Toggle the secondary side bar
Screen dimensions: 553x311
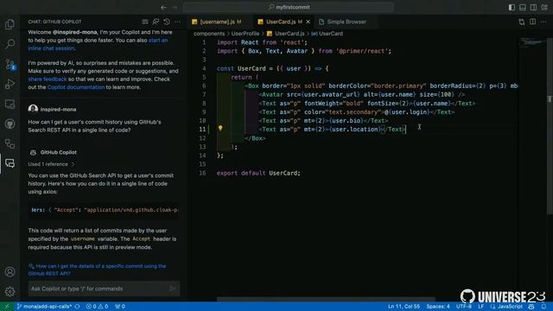click(533, 8)
